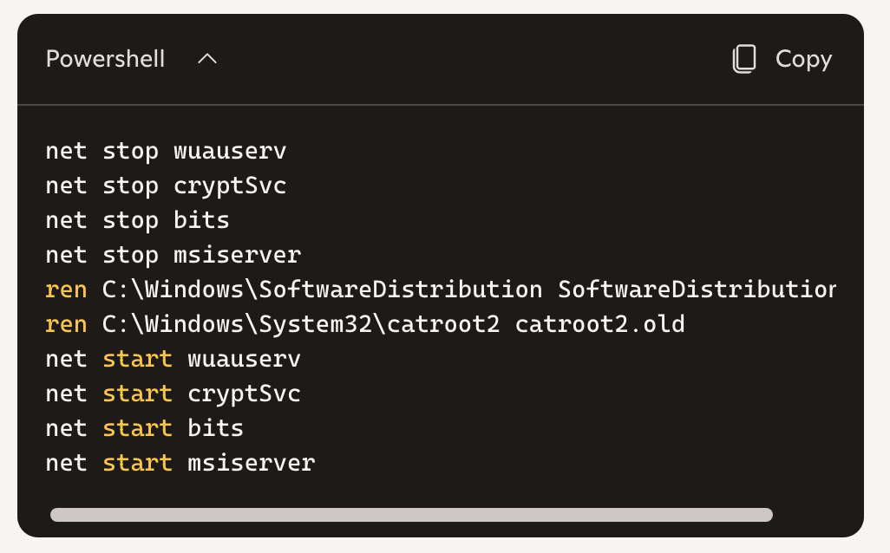Click the truncated SoftwareDistribution text at line end
Screen dimensions: 890x553
tap(697, 290)
